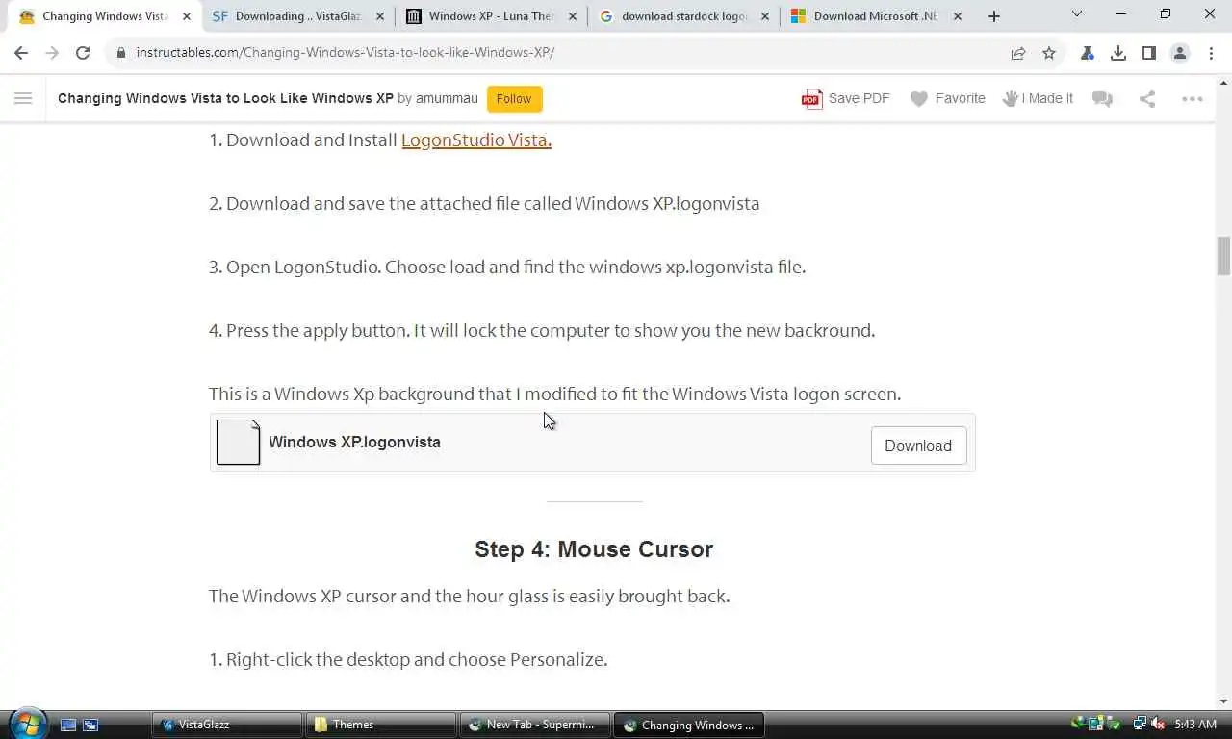The height and width of the screenshot is (739, 1232).
Task: Open the three-dot more options in article header
Action: click(x=1193, y=98)
